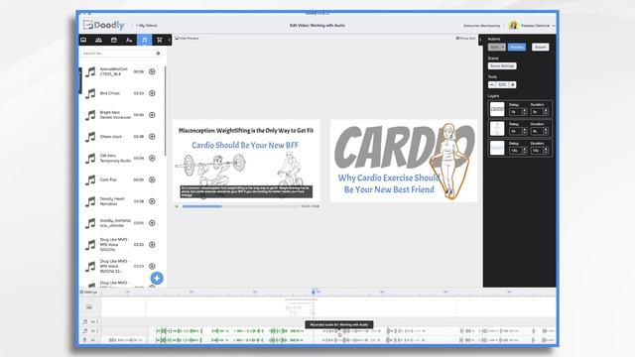This screenshot has height=357, width=635.
Task: Open the shopping cart marketplace tab
Action: coord(160,40)
